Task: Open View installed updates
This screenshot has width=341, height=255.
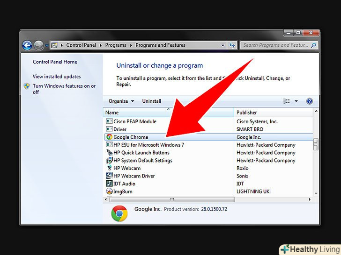Action: [57, 77]
